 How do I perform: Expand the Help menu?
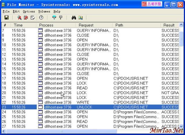[x=57, y=11]
